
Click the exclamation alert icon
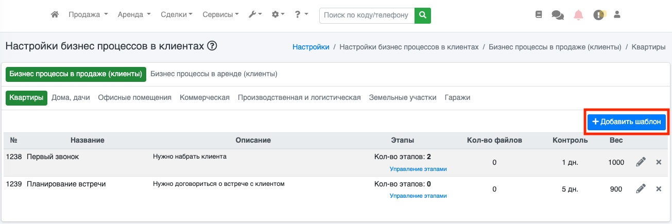(598, 15)
